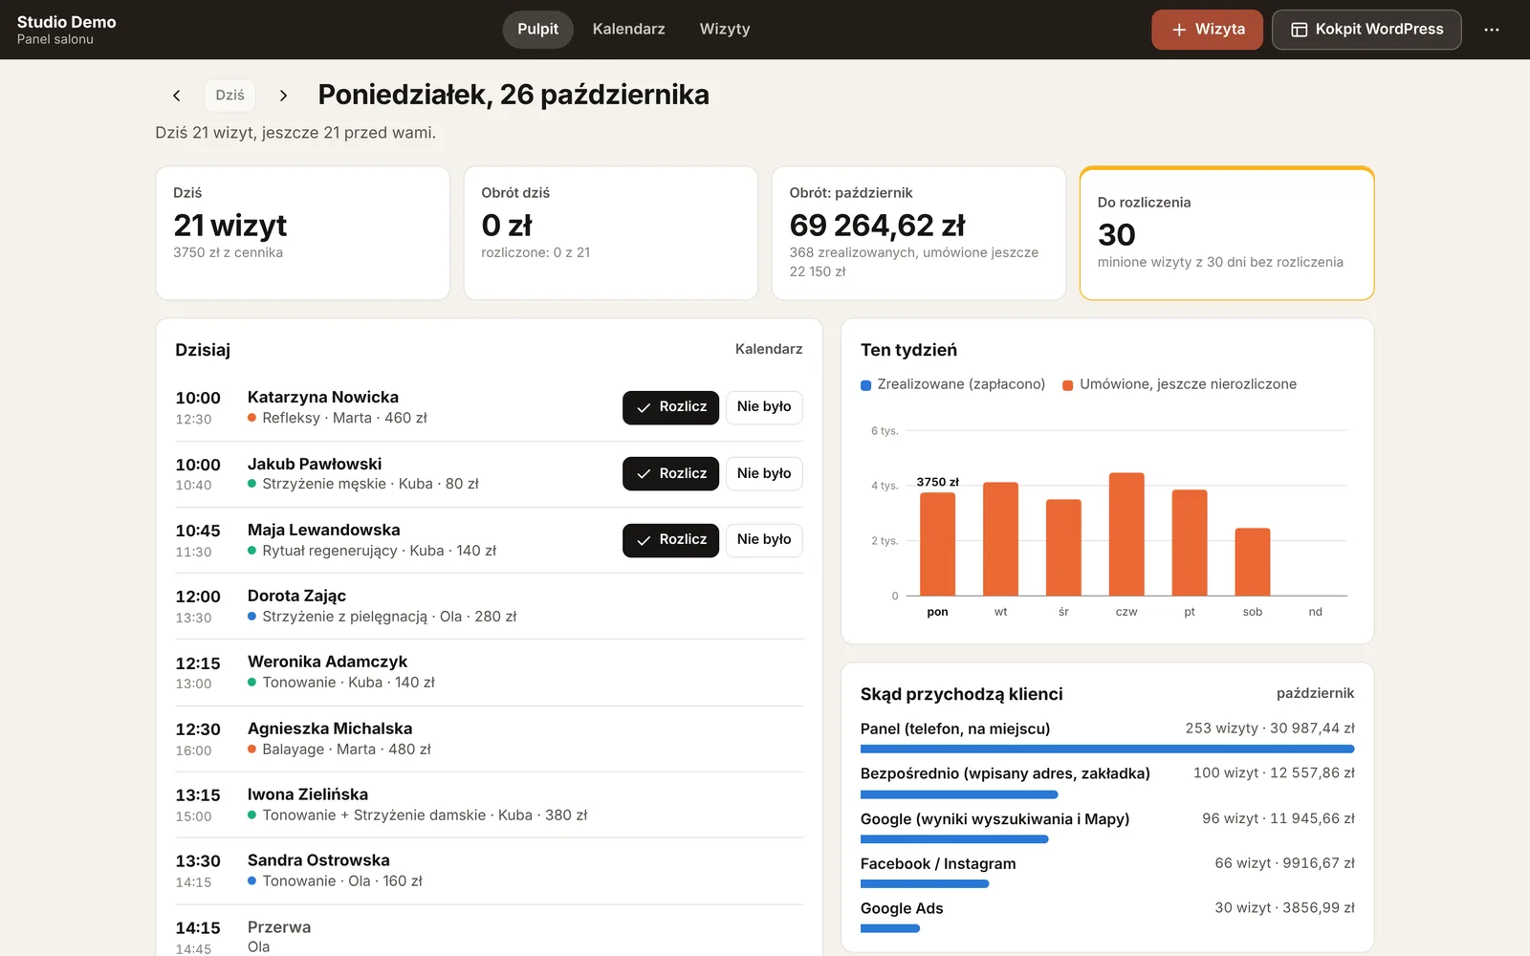Click the pon bar in weekly chart
Viewport: 1530px width, 956px height.
[x=937, y=544]
